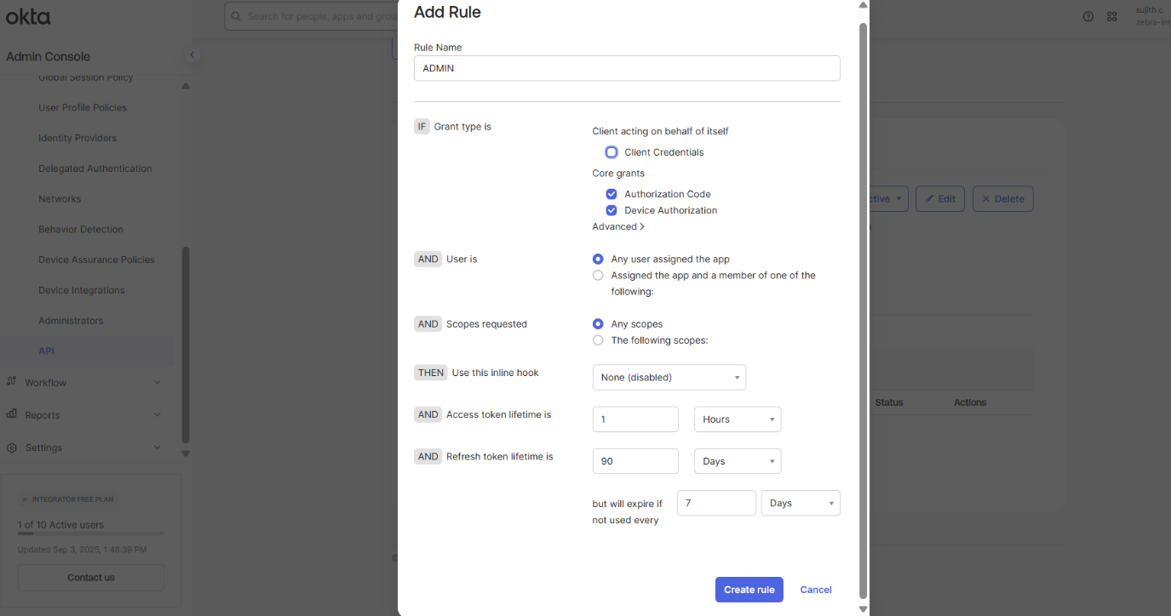Click the Rule Name input field
Viewport: 1171px width, 616px height.
tap(626, 68)
